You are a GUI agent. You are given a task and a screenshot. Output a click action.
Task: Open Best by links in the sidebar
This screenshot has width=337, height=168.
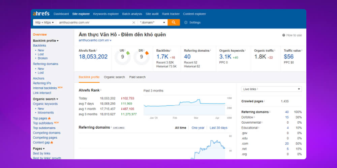[41, 154]
